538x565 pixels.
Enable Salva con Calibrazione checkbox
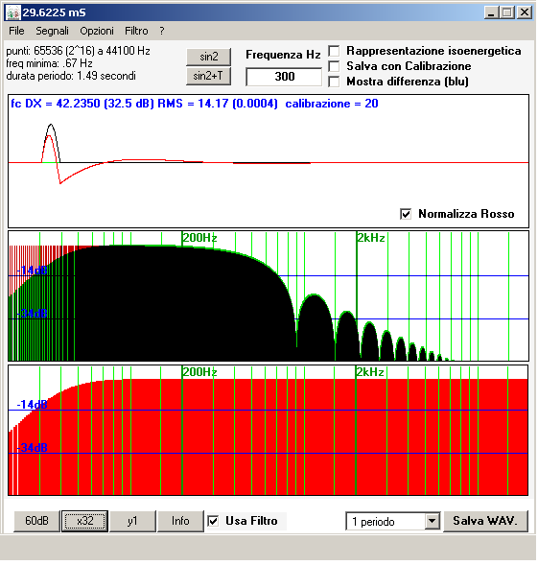click(334, 66)
